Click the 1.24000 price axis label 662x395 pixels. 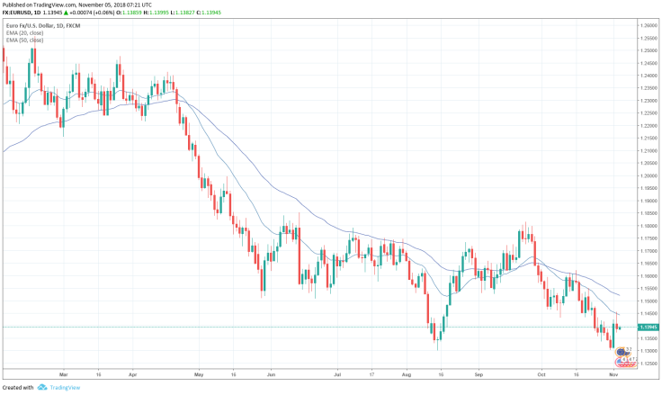click(x=649, y=76)
